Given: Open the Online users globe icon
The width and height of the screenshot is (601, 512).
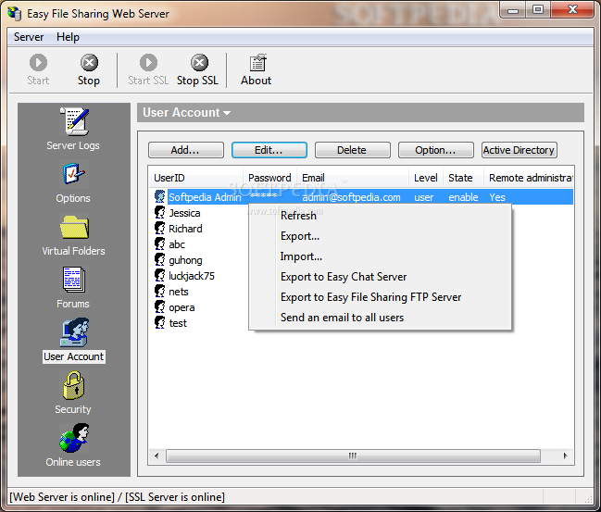Looking at the screenshot, I should [74, 438].
